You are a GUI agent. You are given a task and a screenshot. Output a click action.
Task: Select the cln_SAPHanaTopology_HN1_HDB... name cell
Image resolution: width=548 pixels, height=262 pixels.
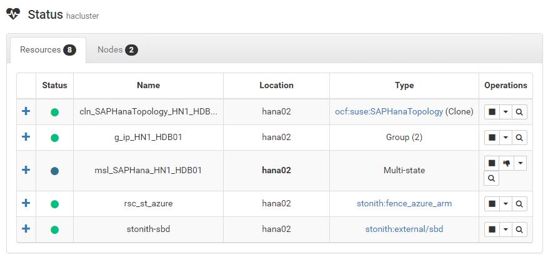click(149, 111)
